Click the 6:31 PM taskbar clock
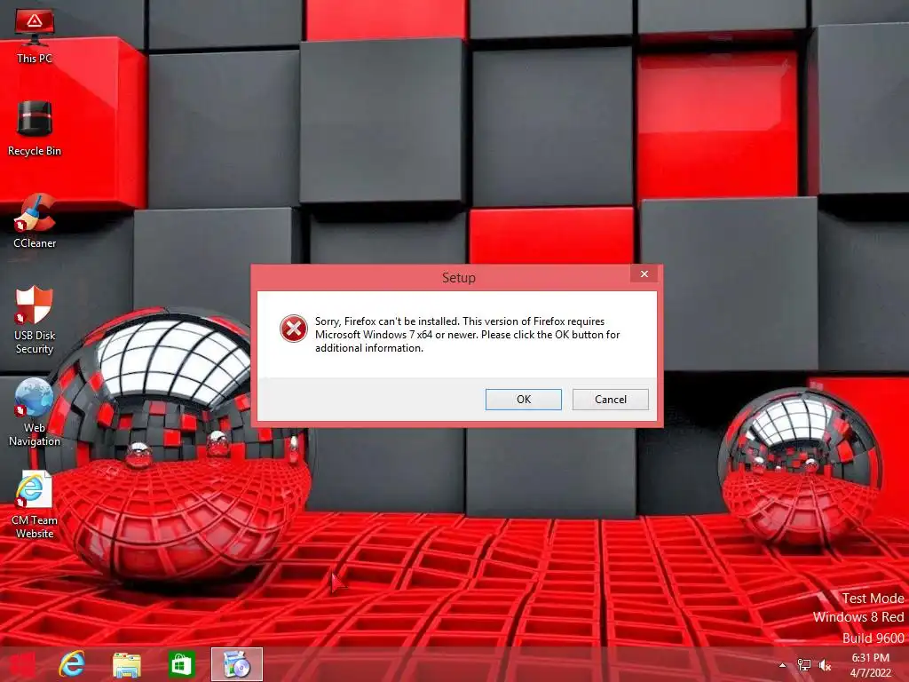 (870, 665)
